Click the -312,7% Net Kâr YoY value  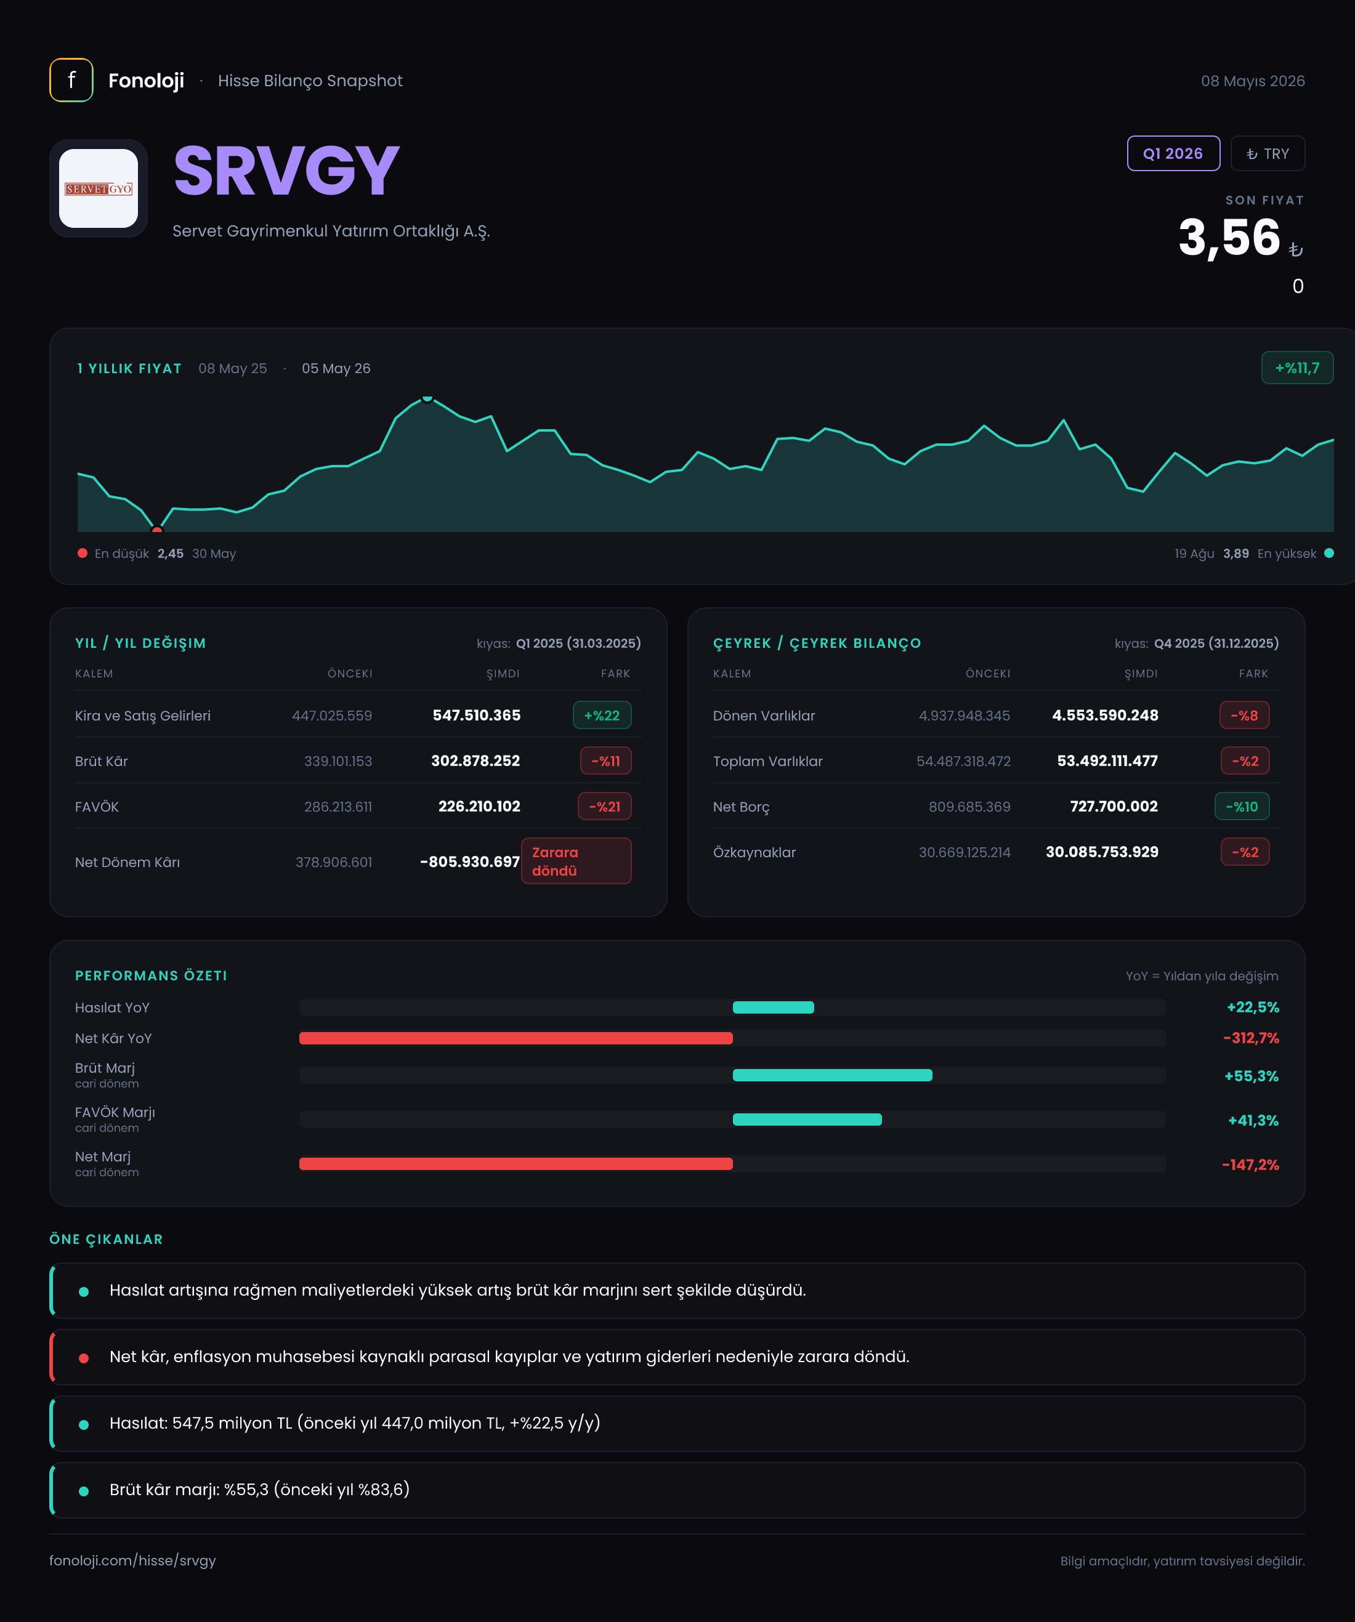coord(1252,1038)
